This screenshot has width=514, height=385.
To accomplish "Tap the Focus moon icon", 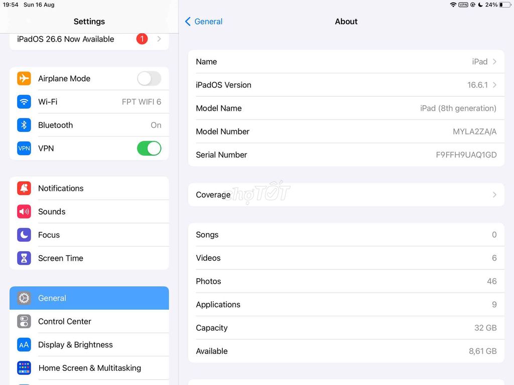I will 24,235.
